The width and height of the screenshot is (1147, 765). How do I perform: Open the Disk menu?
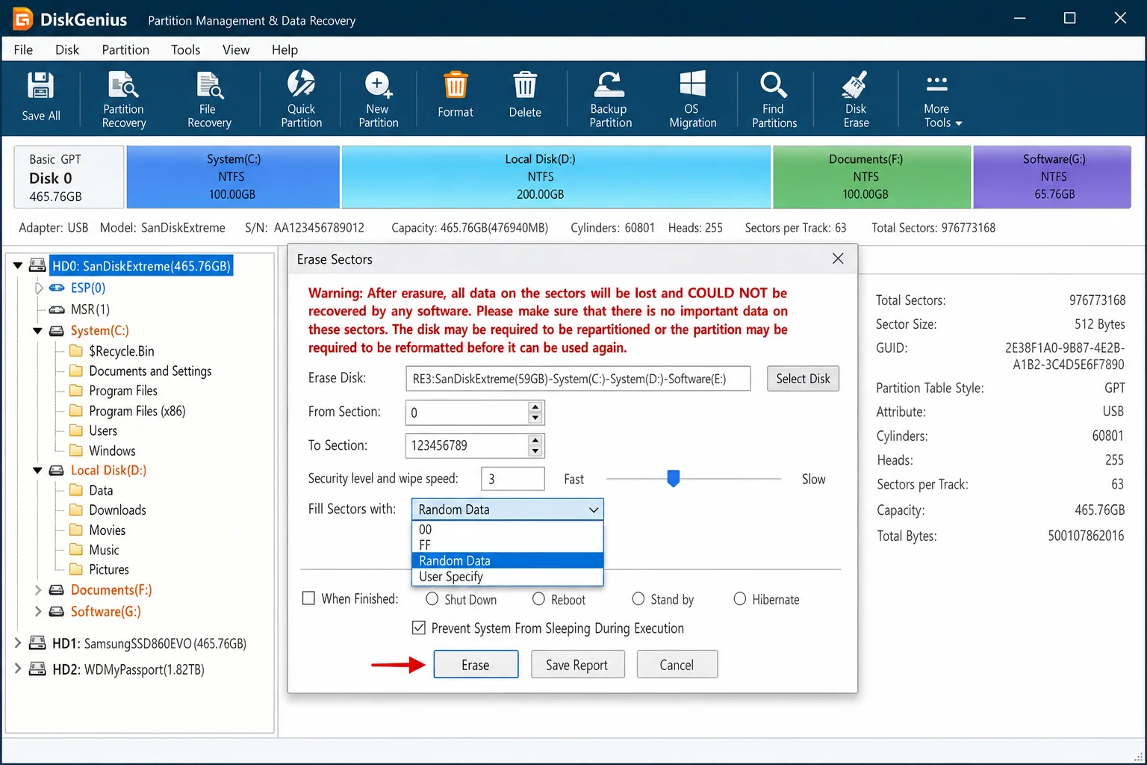(66, 49)
